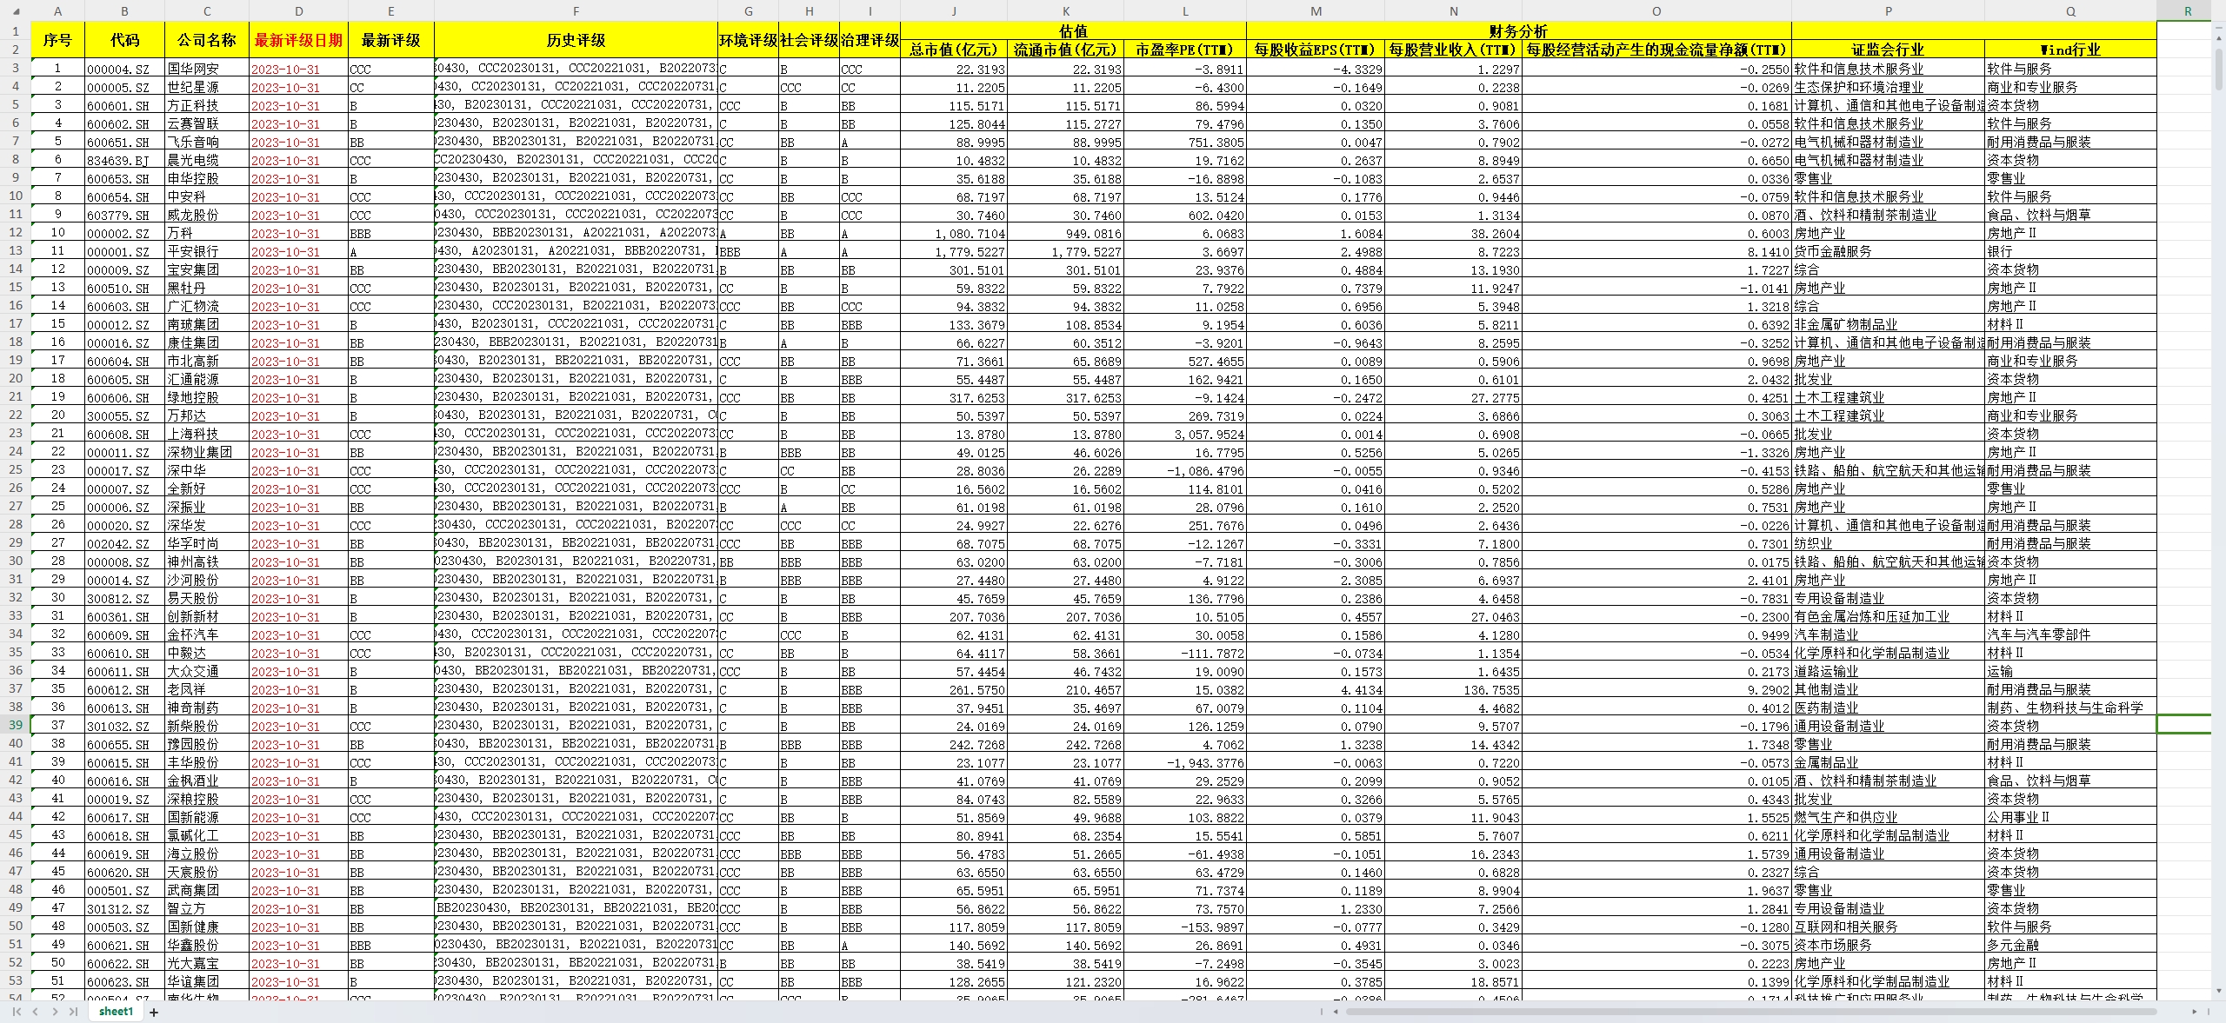Select the 财务分析 merged header cell
The width and height of the screenshot is (2226, 1023).
1518,31
